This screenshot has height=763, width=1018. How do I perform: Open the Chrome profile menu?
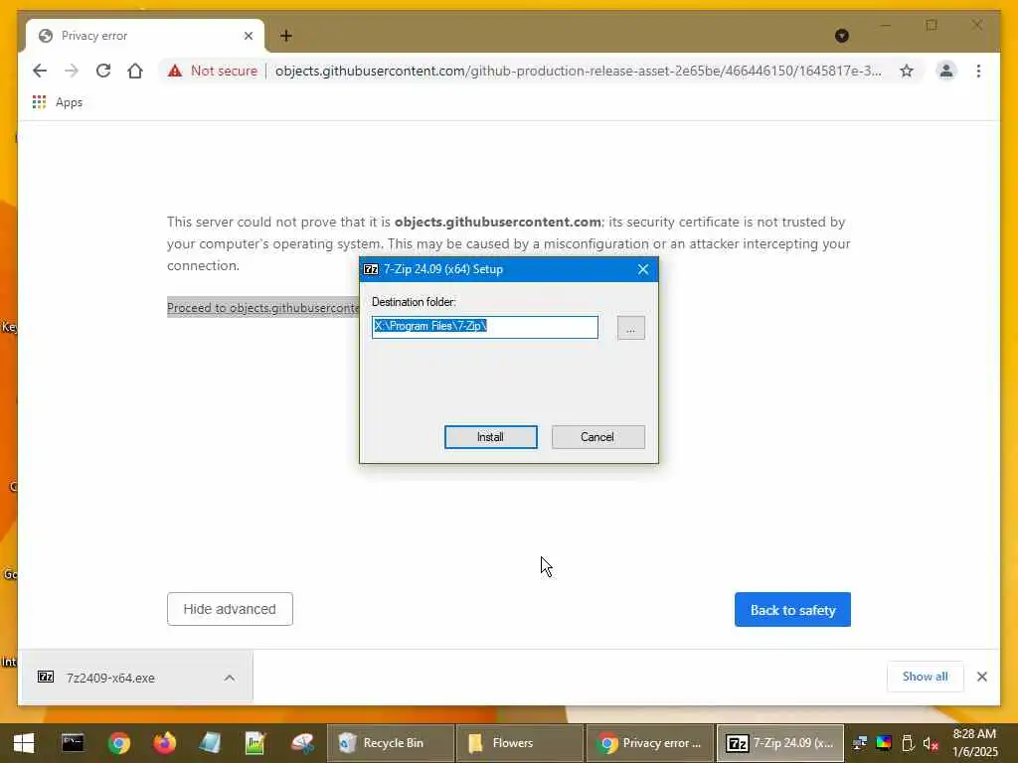tap(946, 71)
